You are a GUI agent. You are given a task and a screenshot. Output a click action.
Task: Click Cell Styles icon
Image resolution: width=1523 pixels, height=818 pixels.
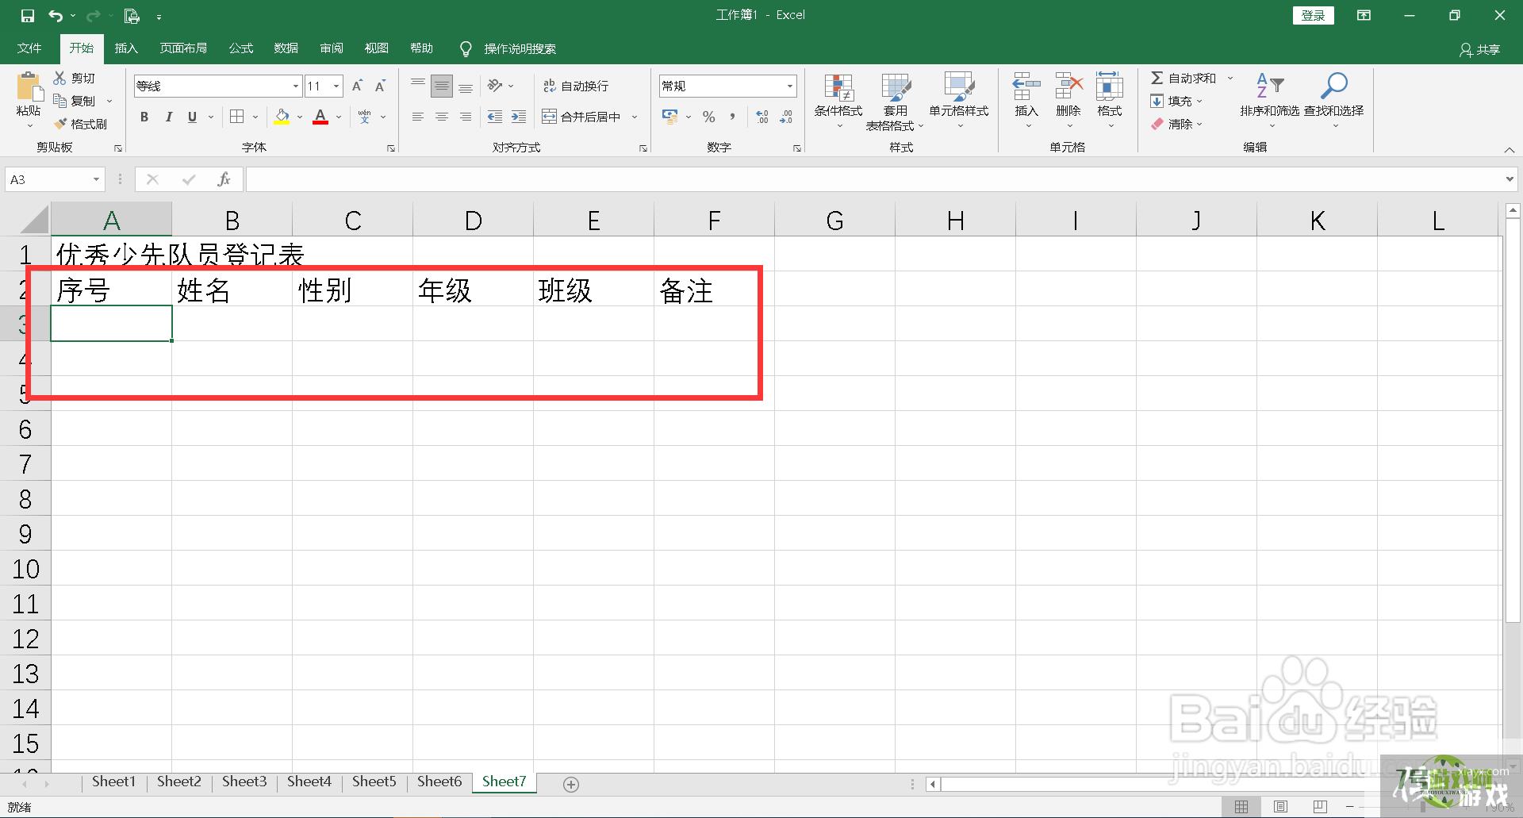pyautogui.click(x=958, y=87)
